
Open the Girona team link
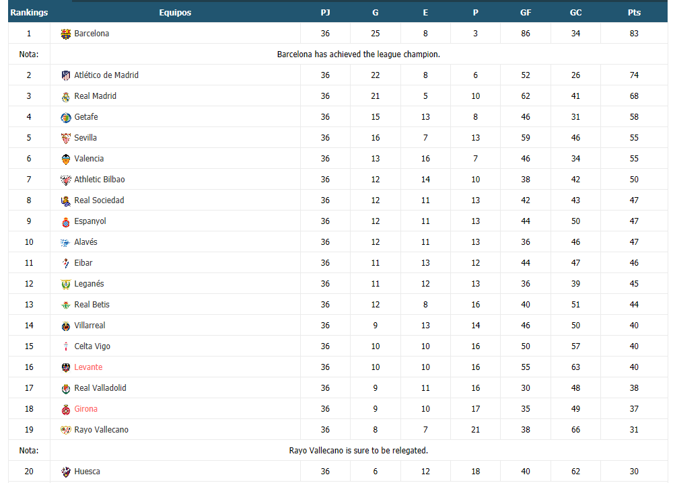[x=86, y=409]
